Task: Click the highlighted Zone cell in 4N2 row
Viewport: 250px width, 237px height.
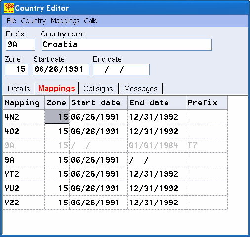Action: point(57,117)
